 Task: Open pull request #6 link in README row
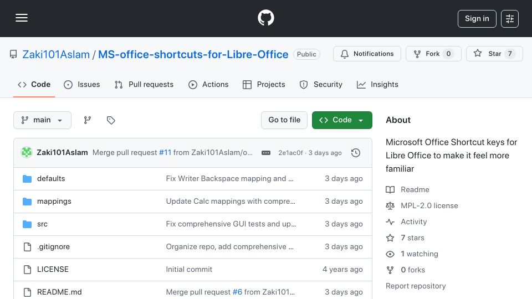pos(237,292)
